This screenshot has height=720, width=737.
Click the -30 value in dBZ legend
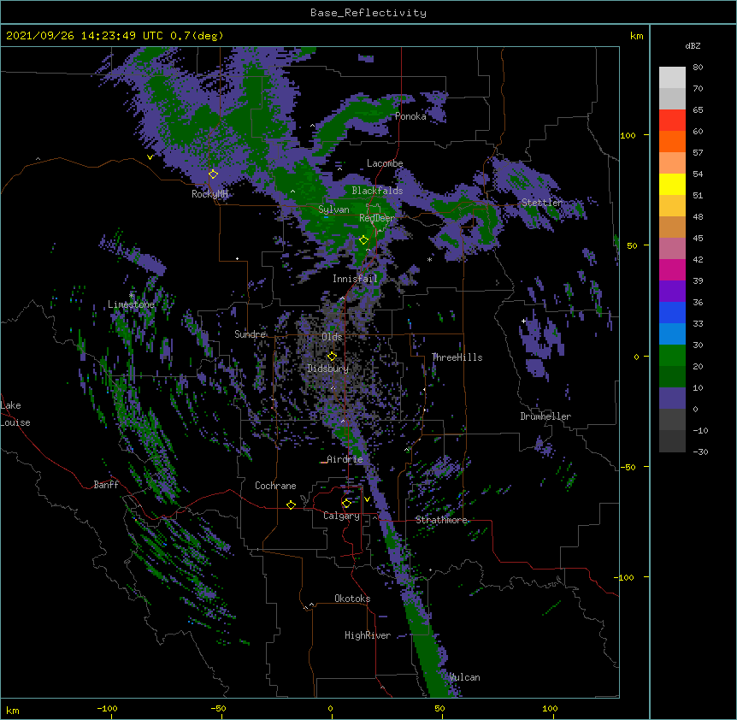(700, 452)
